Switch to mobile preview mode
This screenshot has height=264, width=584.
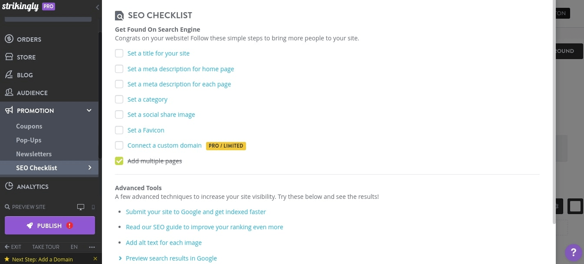(x=93, y=207)
